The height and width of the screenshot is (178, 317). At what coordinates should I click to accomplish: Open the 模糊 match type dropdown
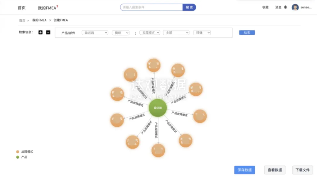click(x=121, y=33)
